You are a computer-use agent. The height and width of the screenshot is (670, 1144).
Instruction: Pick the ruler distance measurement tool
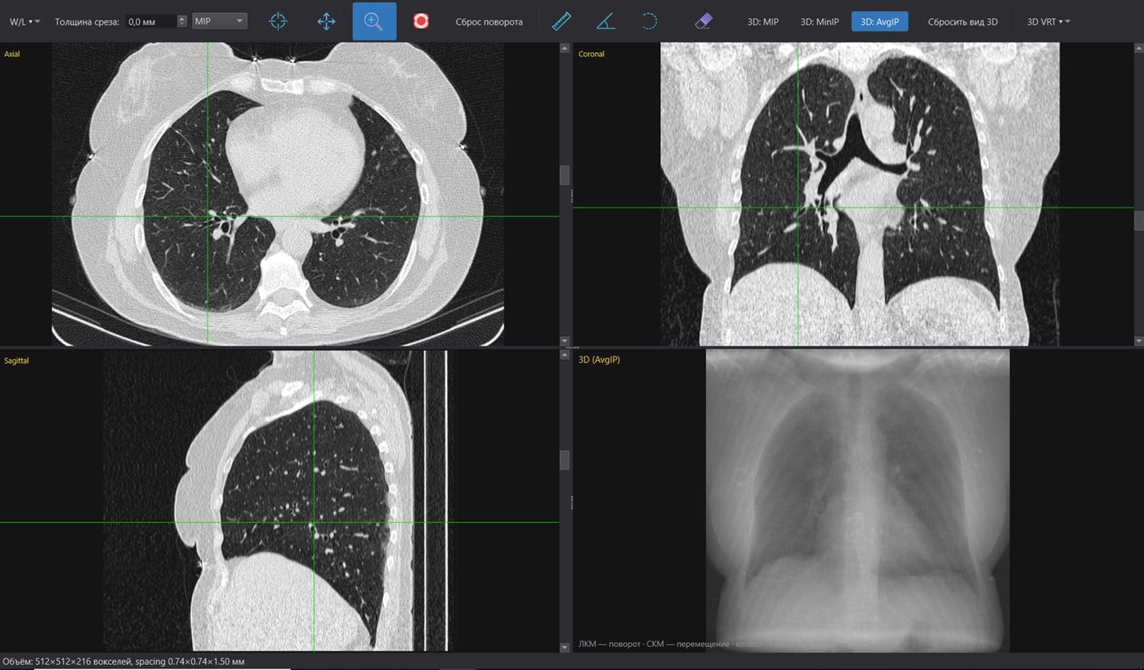(x=561, y=21)
